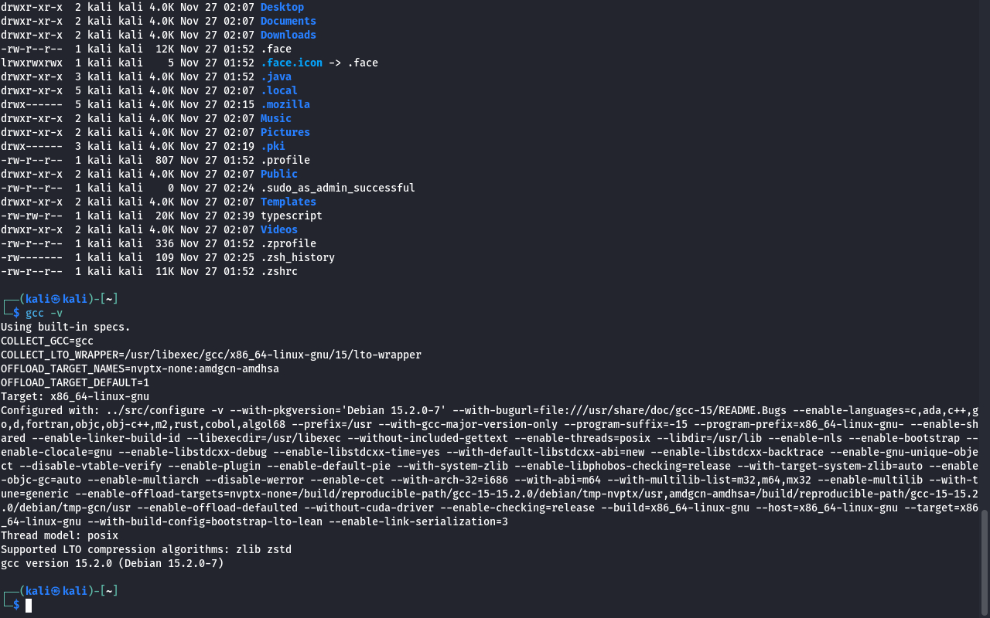Click the Videos folder entry
The width and height of the screenshot is (990, 618).
pyautogui.click(x=278, y=229)
